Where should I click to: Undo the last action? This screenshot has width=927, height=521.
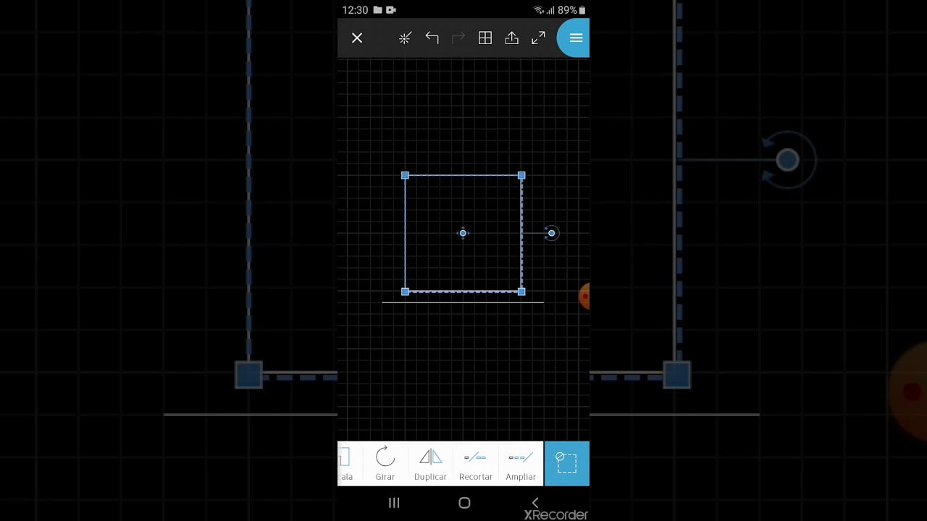pyautogui.click(x=432, y=38)
